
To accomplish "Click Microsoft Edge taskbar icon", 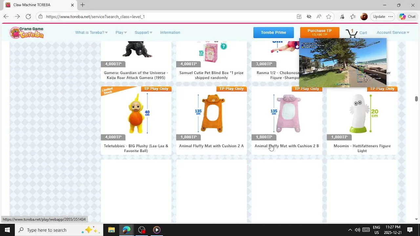I will [x=126, y=230].
